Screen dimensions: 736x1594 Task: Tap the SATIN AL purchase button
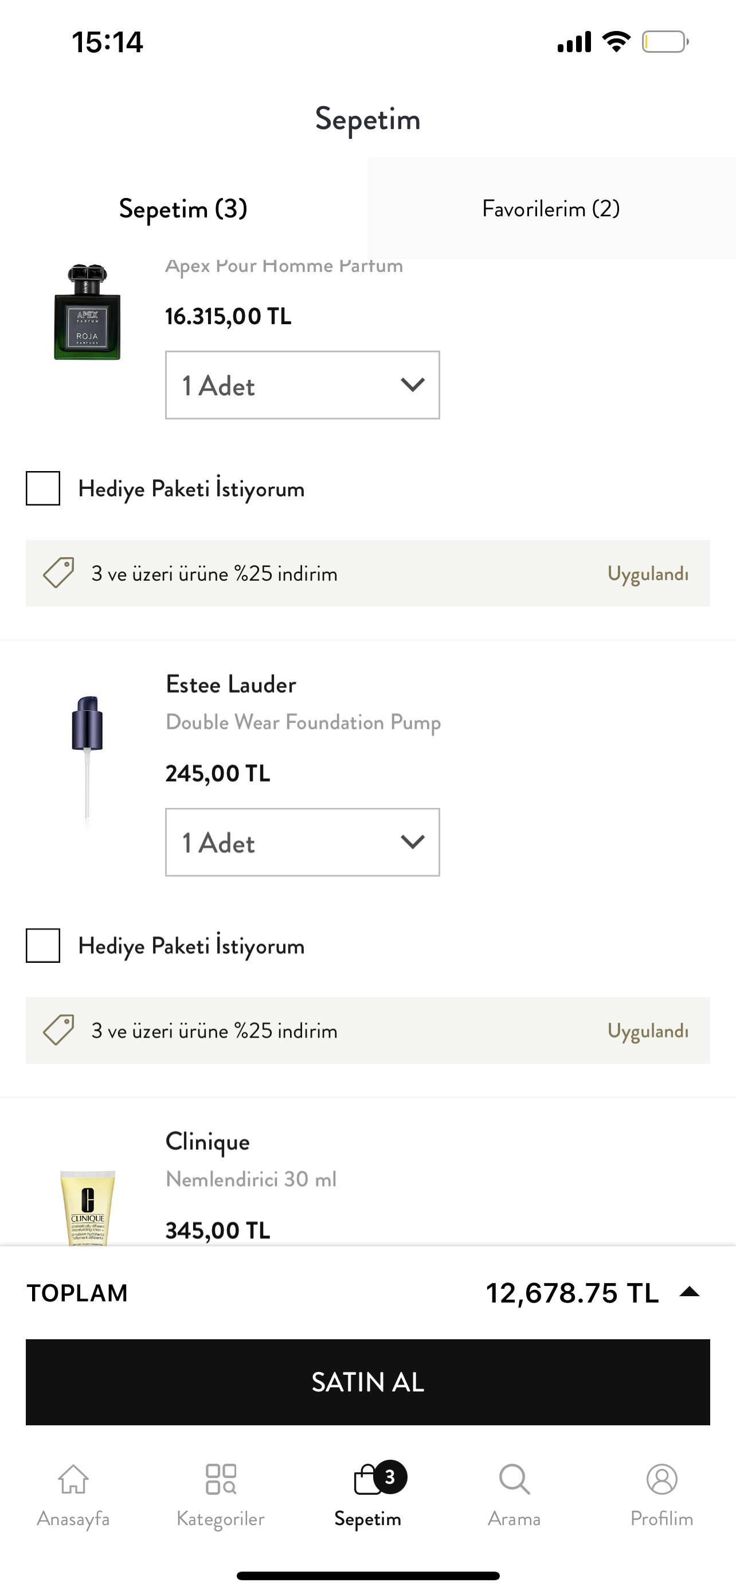click(367, 1382)
